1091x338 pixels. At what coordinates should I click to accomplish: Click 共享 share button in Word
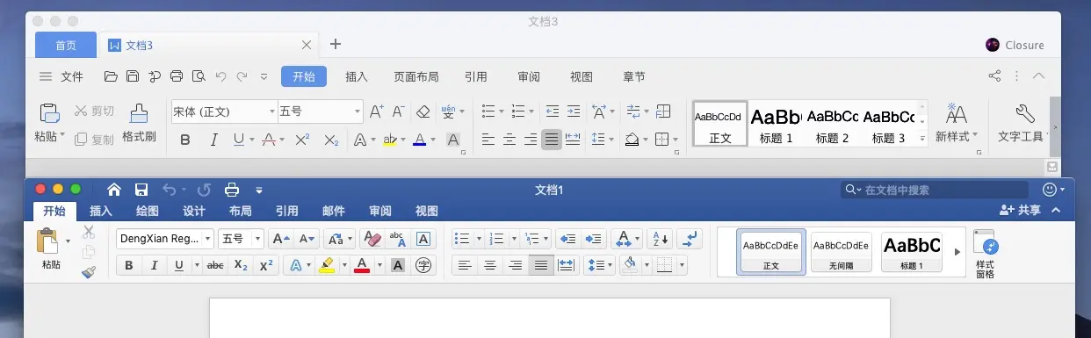1020,211
